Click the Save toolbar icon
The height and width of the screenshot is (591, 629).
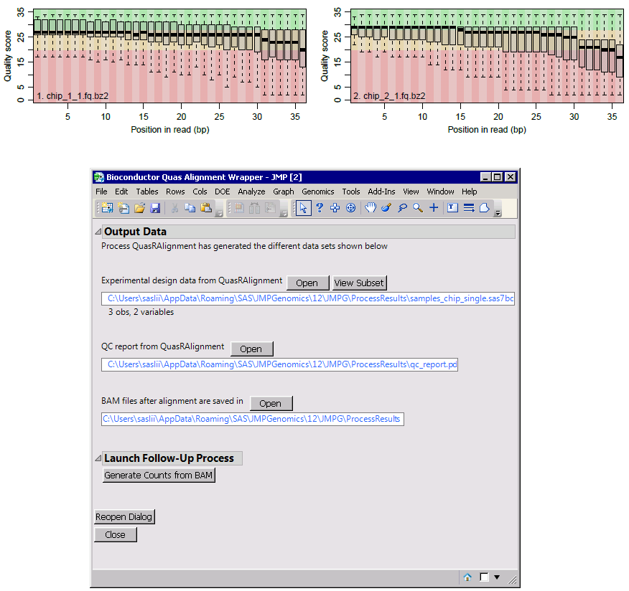(x=156, y=208)
